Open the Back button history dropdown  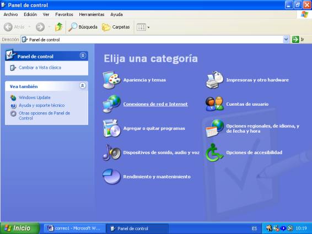pos(29,27)
